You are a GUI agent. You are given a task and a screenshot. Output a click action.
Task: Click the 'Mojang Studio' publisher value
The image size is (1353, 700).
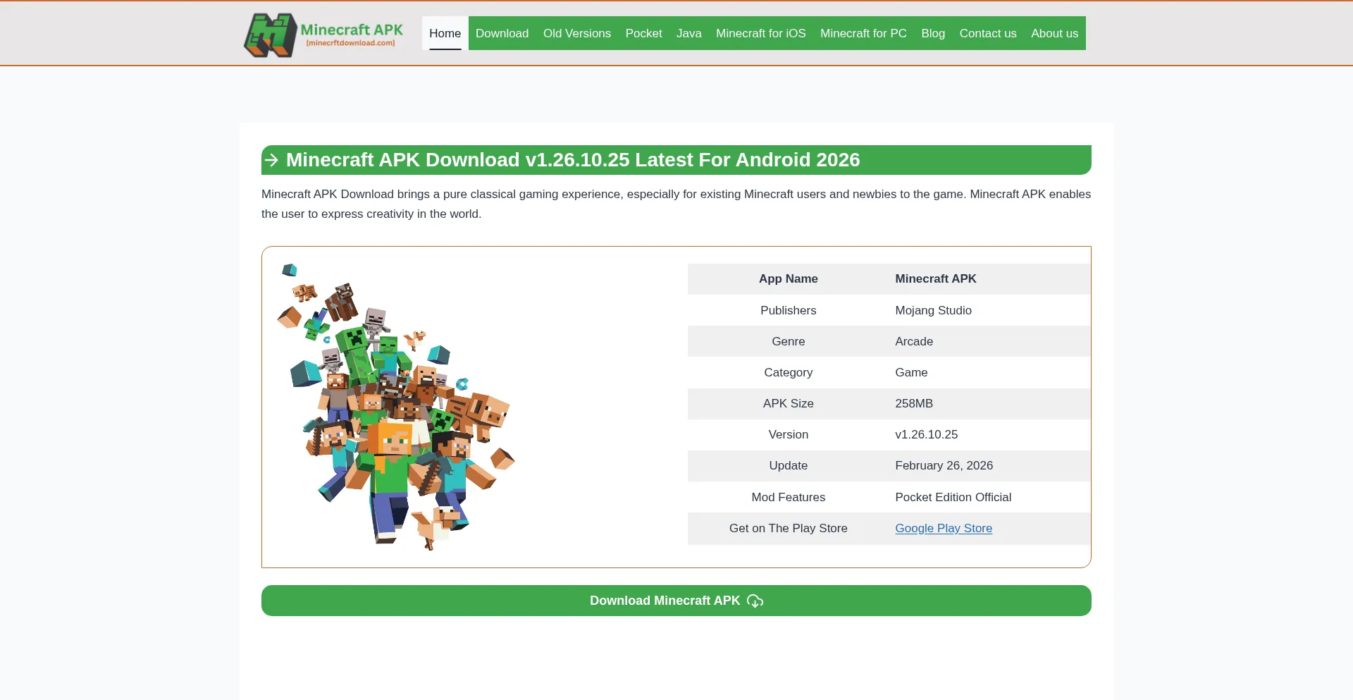click(x=933, y=310)
